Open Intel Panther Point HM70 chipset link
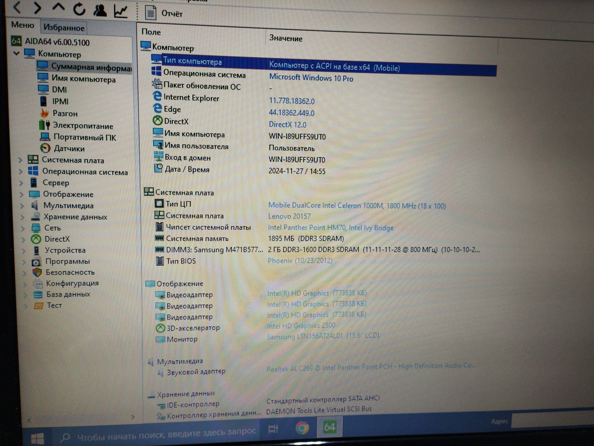Viewport: 594px width, 446px height. tap(331, 228)
